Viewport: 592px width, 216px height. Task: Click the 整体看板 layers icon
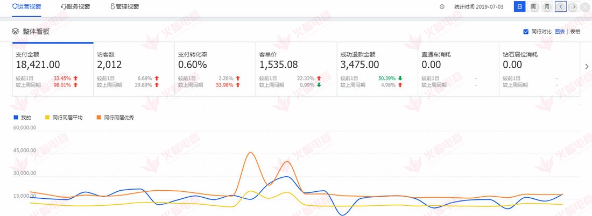[x=16, y=32]
